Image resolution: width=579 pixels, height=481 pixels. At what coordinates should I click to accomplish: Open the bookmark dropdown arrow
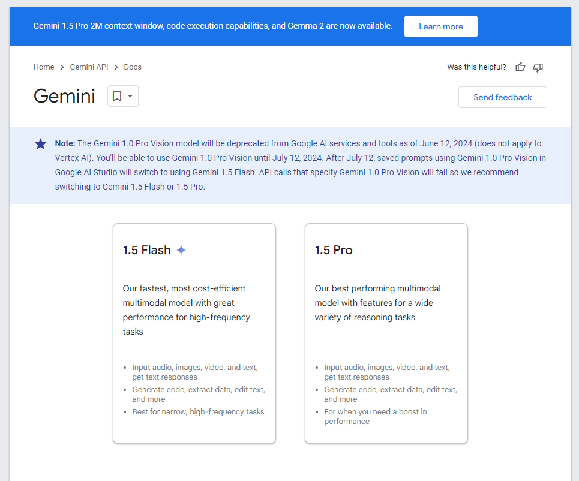click(x=129, y=96)
